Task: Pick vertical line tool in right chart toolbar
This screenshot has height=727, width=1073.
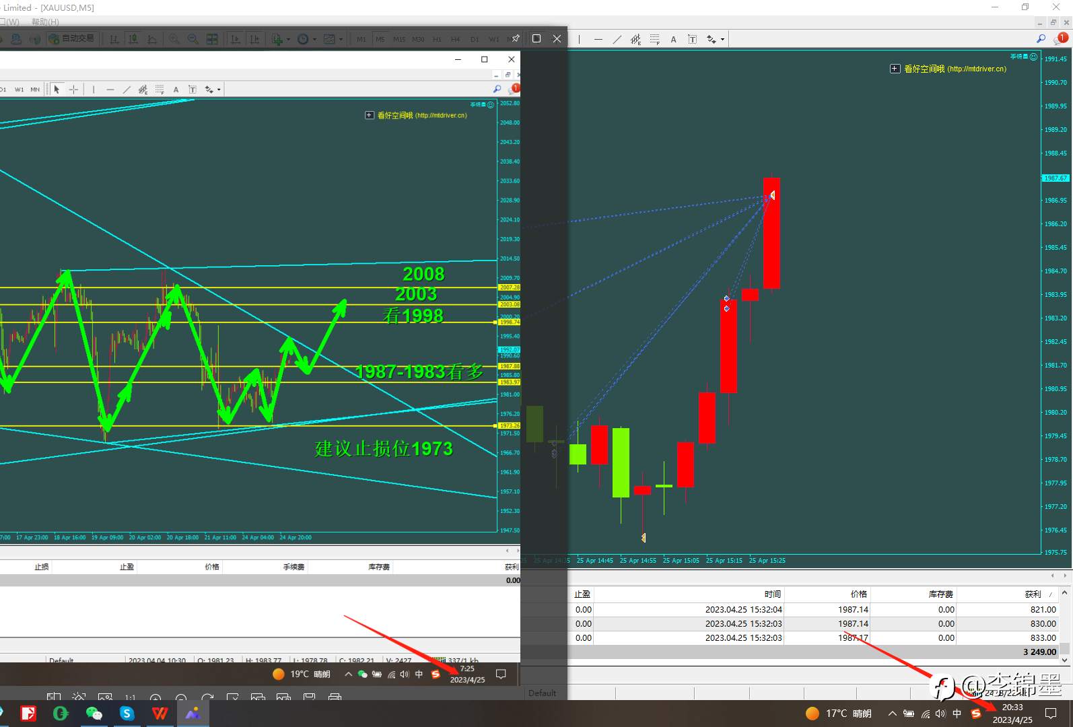Action: coord(579,39)
